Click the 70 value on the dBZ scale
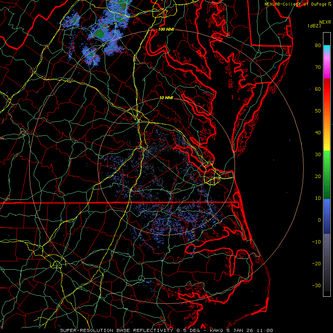Screen dimensions: 333x333 (318, 67)
